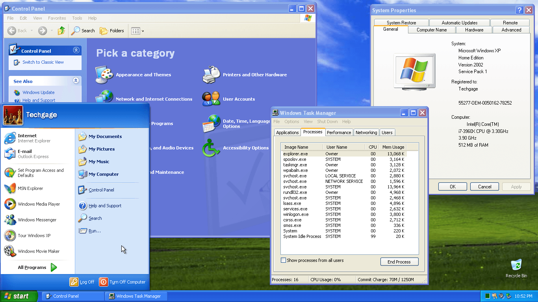Switch to Performance tab in Task Manager

click(x=339, y=133)
